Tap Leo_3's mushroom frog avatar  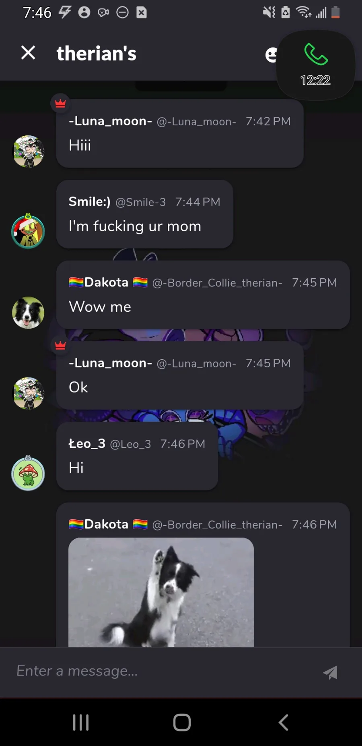point(28,473)
